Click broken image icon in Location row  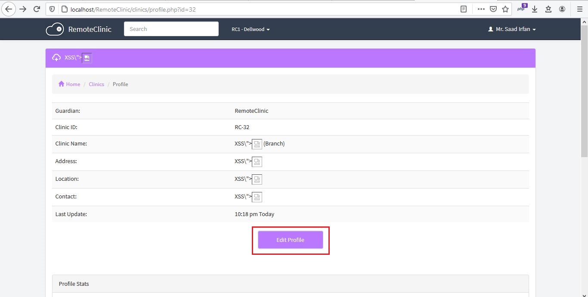pyautogui.click(x=257, y=179)
